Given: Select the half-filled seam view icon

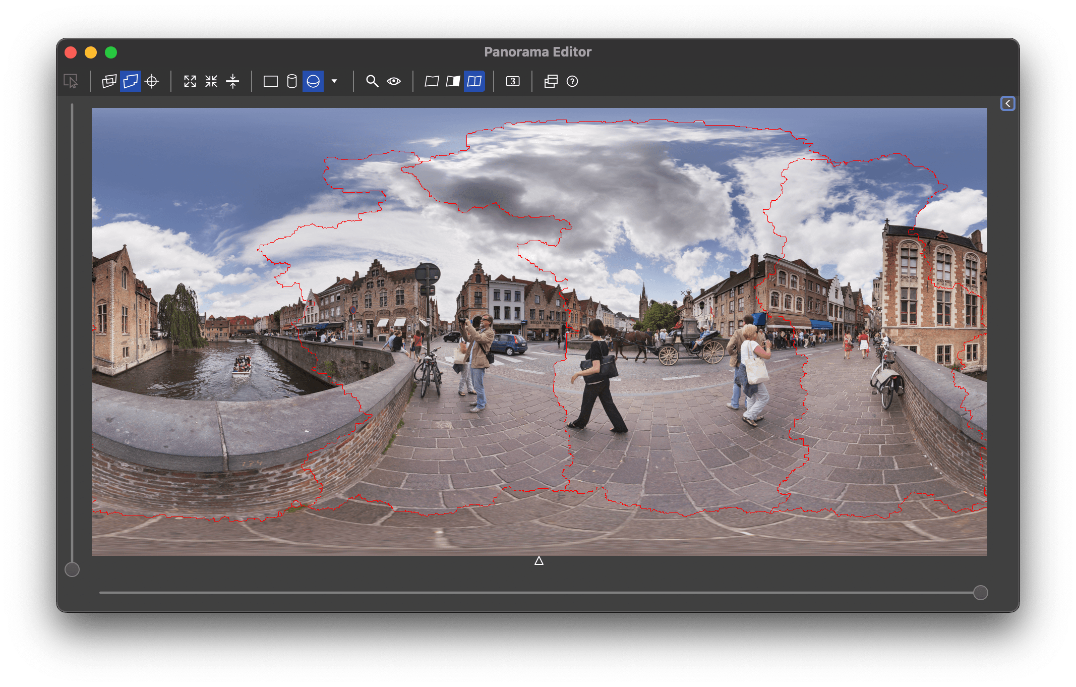Looking at the screenshot, I should [453, 81].
